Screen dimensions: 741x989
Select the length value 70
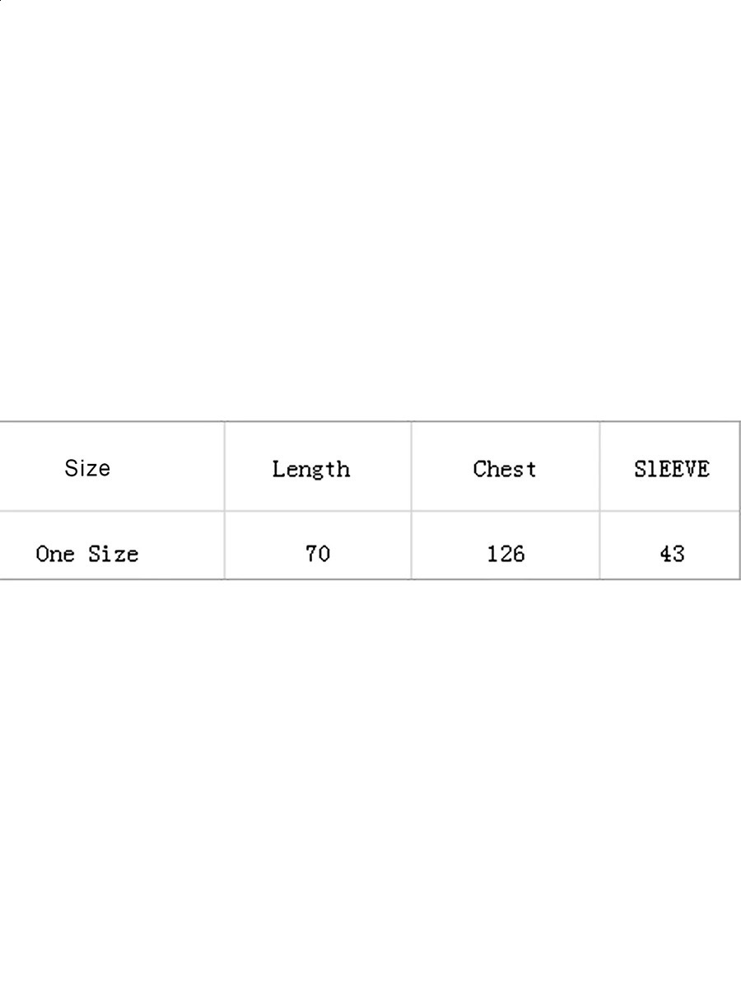(x=317, y=554)
